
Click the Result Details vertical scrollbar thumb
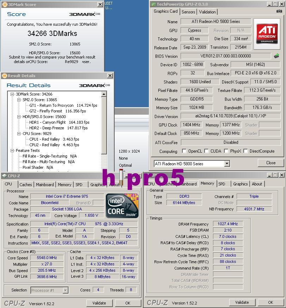point(104,125)
